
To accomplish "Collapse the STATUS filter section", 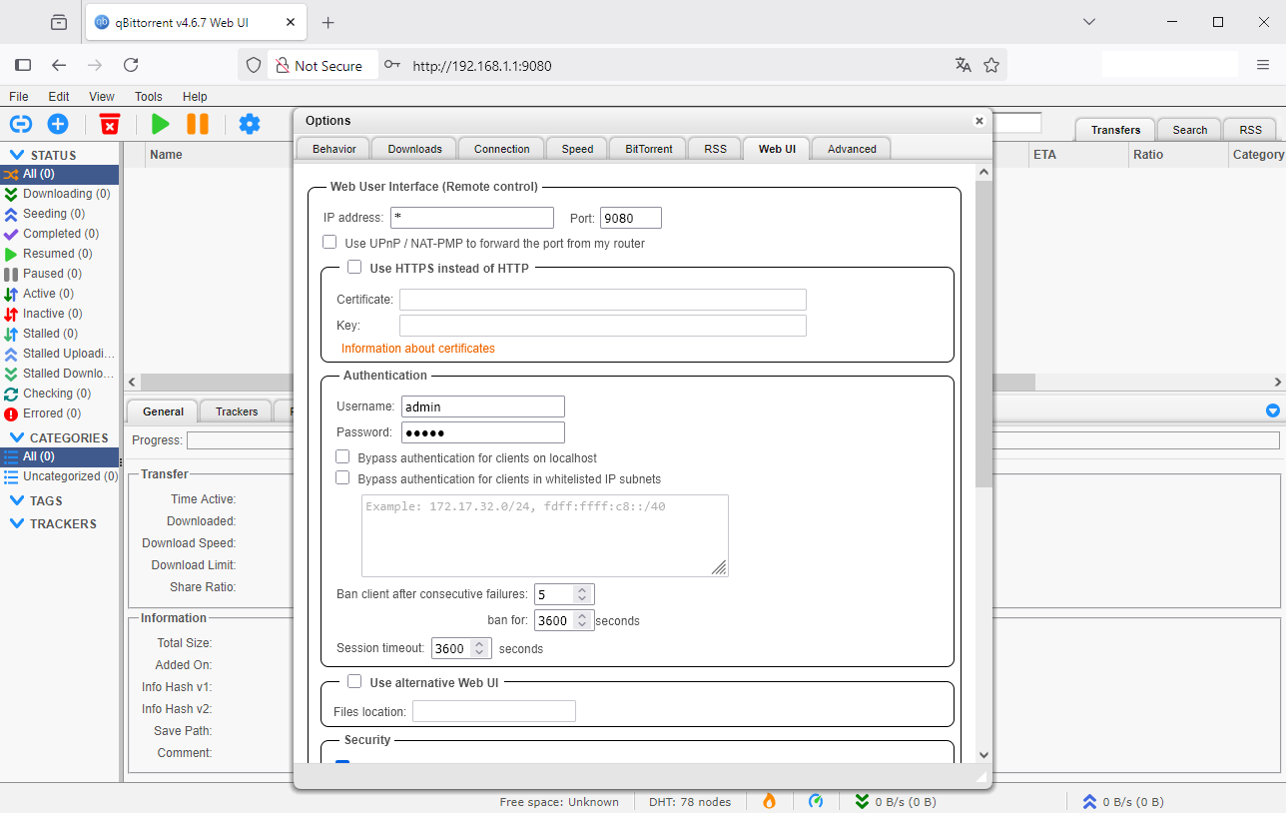I will (17, 155).
